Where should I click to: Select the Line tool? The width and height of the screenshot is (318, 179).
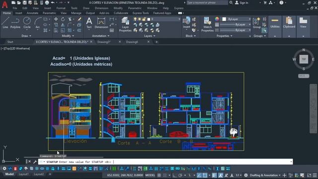click(5, 22)
